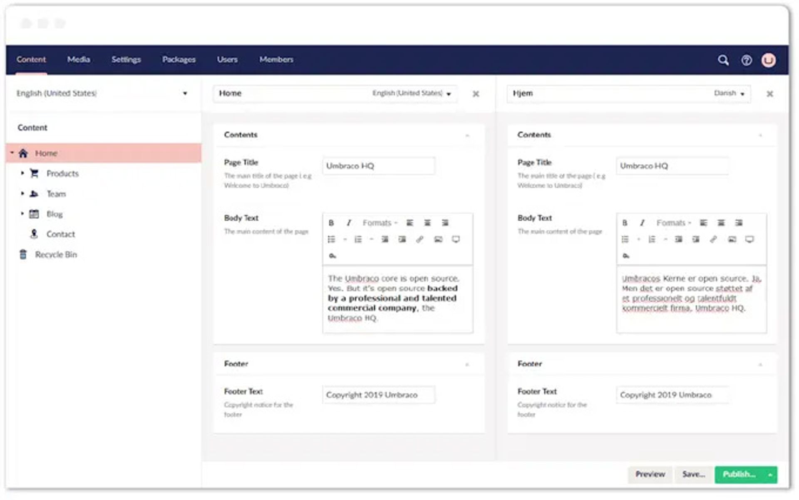Select the Bold icon in the left Body Text editor
Screen dimensions: 799x500
[x=331, y=223]
